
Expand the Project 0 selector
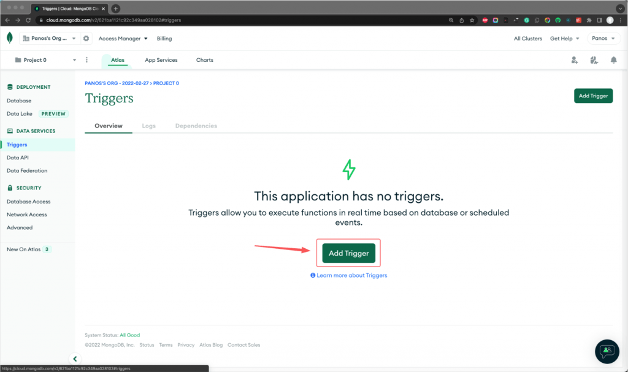coord(45,60)
